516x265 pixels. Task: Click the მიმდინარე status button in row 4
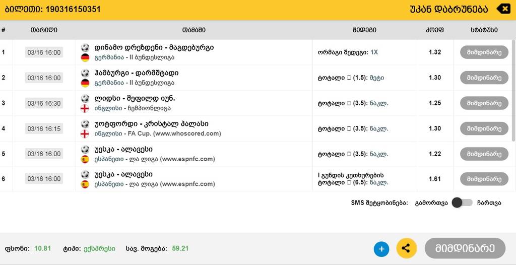pyautogui.click(x=484, y=128)
